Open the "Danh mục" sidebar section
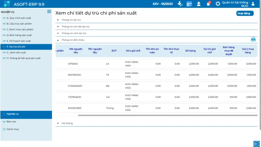This screenshot has width=261, height=147. pyautogui.click(x=13, y=129)
